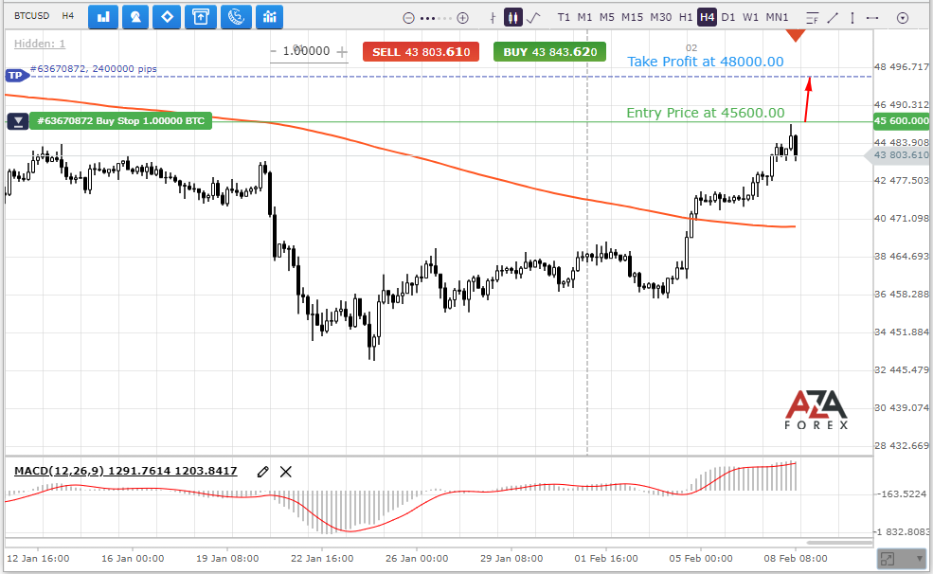Select the MN1 monthly timeframe

pos(777,17)
